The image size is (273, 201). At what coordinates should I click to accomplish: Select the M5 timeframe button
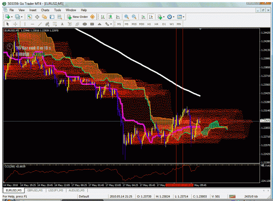[127, 24]
